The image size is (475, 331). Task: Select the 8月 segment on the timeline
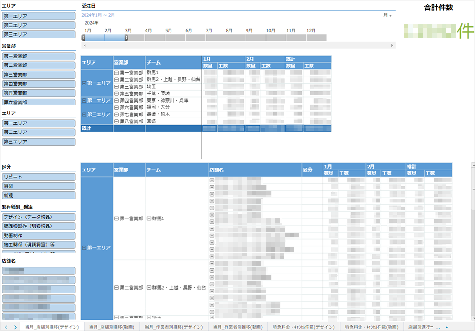coord(236,38)
